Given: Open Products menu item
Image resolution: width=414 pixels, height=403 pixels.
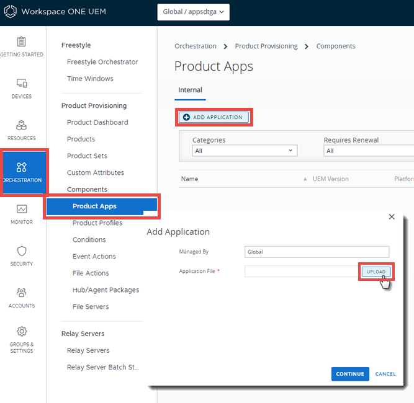Looking at the screenshot, I should pyautogui.click(x=81, y=139).
